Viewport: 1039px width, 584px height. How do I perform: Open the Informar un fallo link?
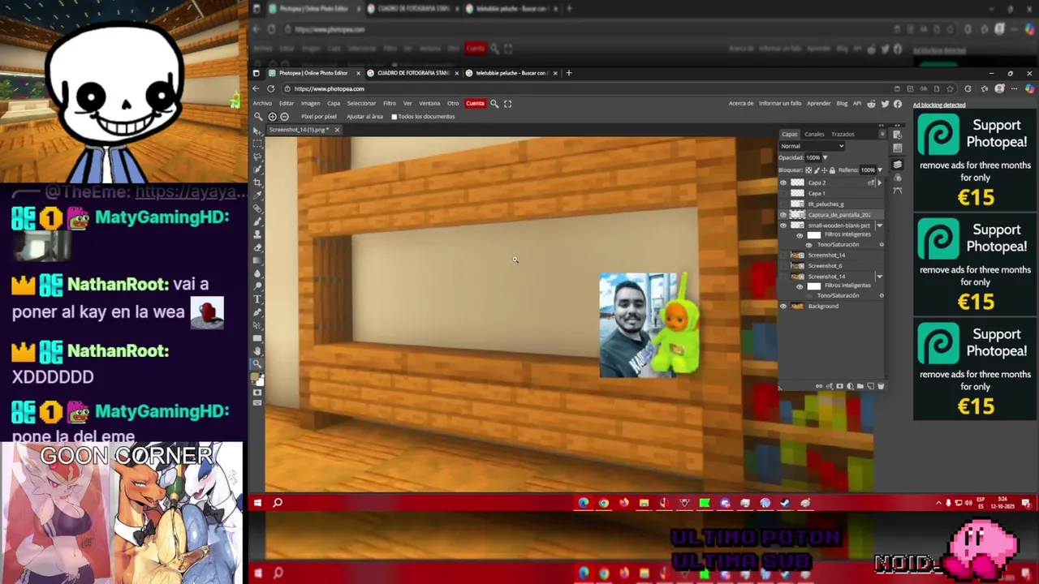pyautogui.click(x=780, y=104)
